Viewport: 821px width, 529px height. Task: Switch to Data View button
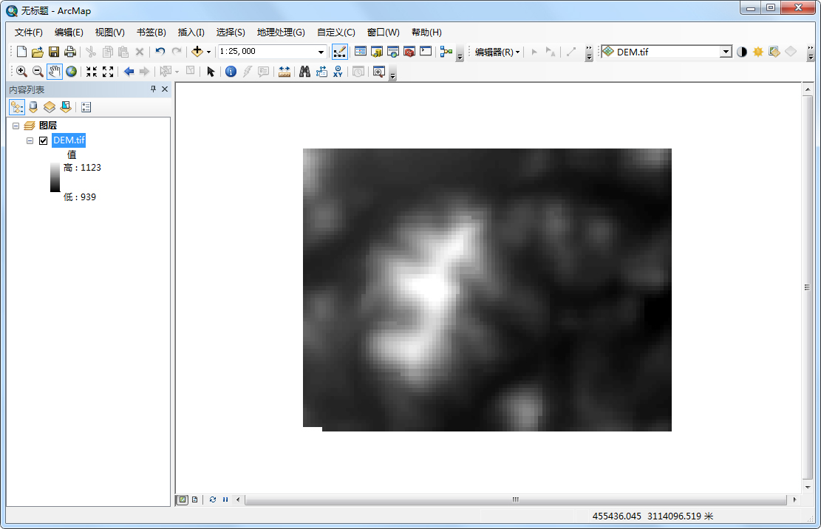183,499
